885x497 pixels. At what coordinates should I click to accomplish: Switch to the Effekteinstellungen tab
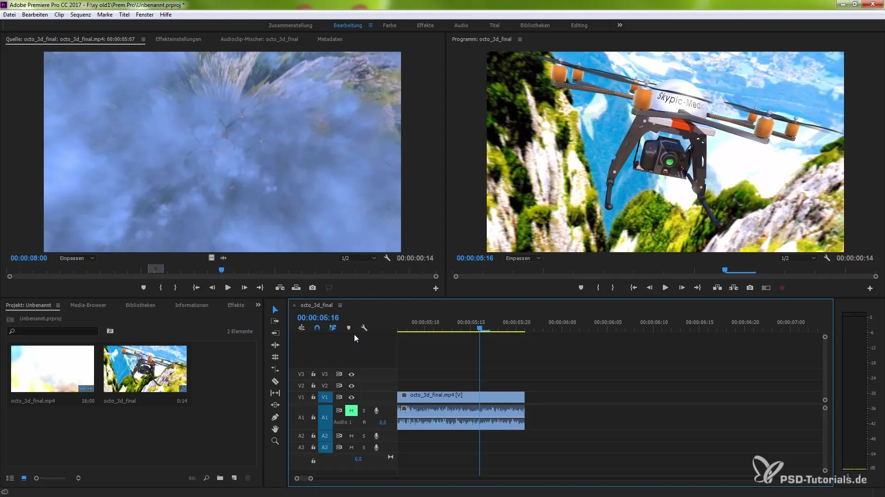coord(178,39)
